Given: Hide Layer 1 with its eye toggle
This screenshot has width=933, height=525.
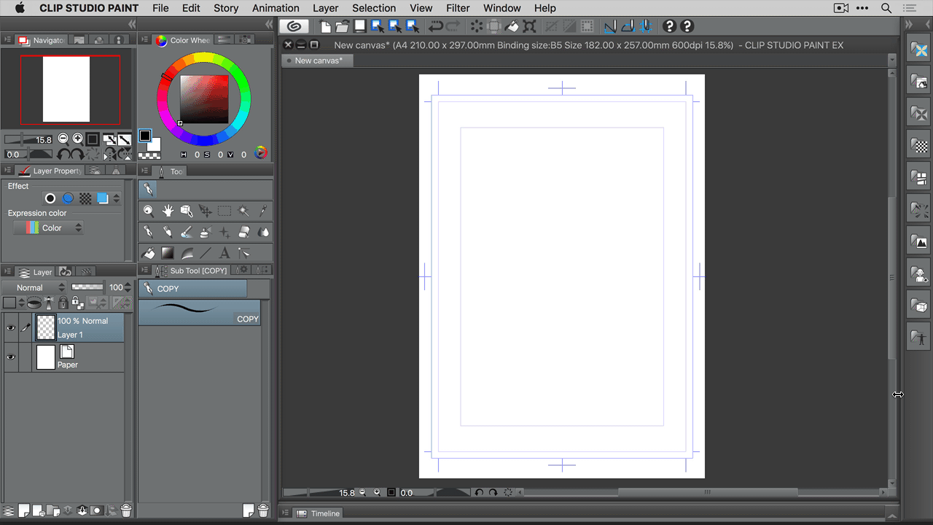Looking at the screenshot, I should tap(10, 327).
